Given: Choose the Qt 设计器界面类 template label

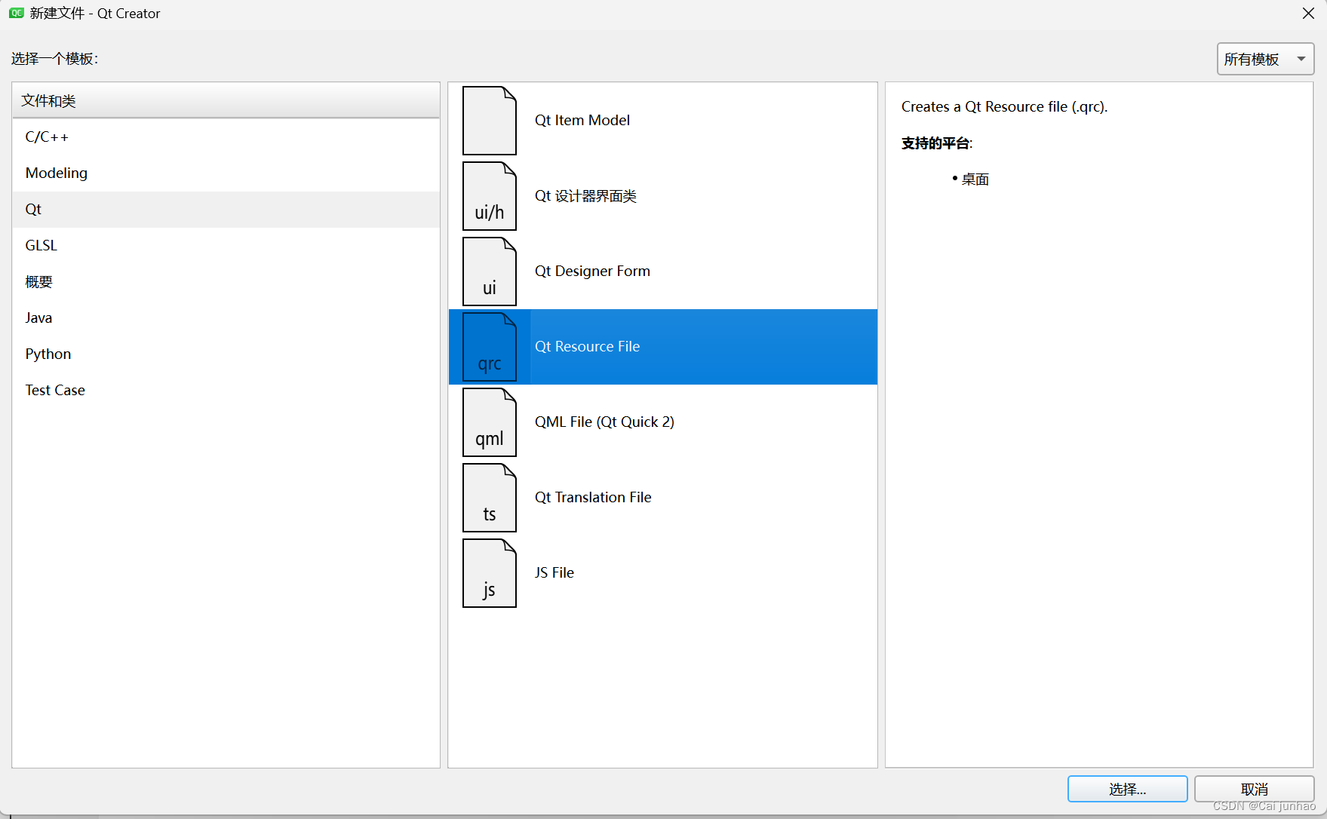Looking at the screenshot, I should coord(585,196).
